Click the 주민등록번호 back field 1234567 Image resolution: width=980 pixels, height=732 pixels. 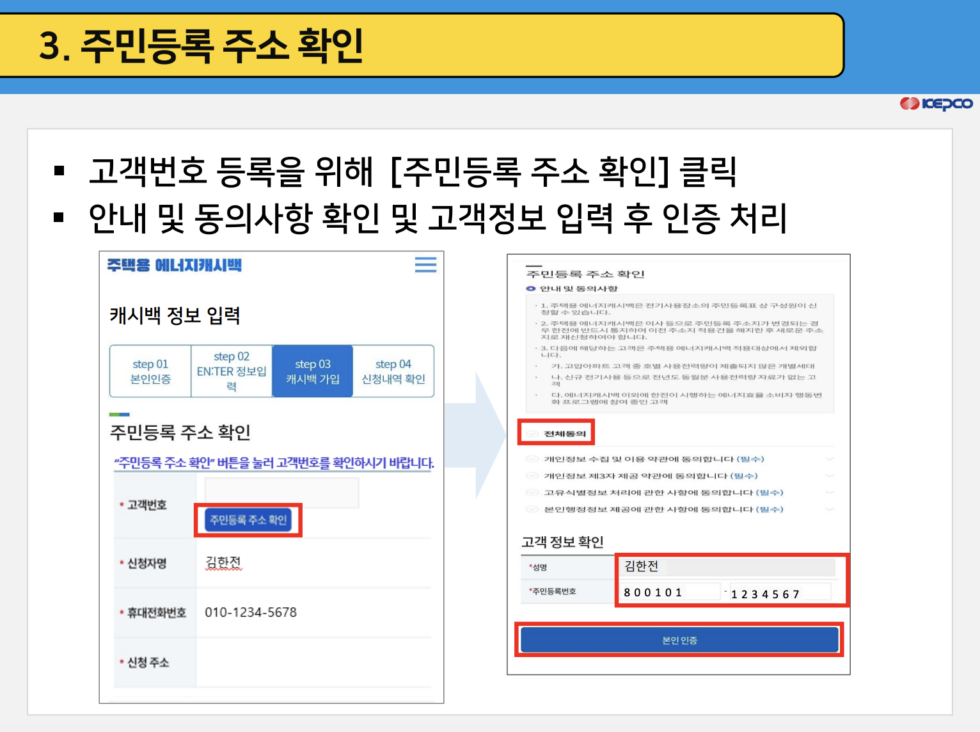coord(780,593)
